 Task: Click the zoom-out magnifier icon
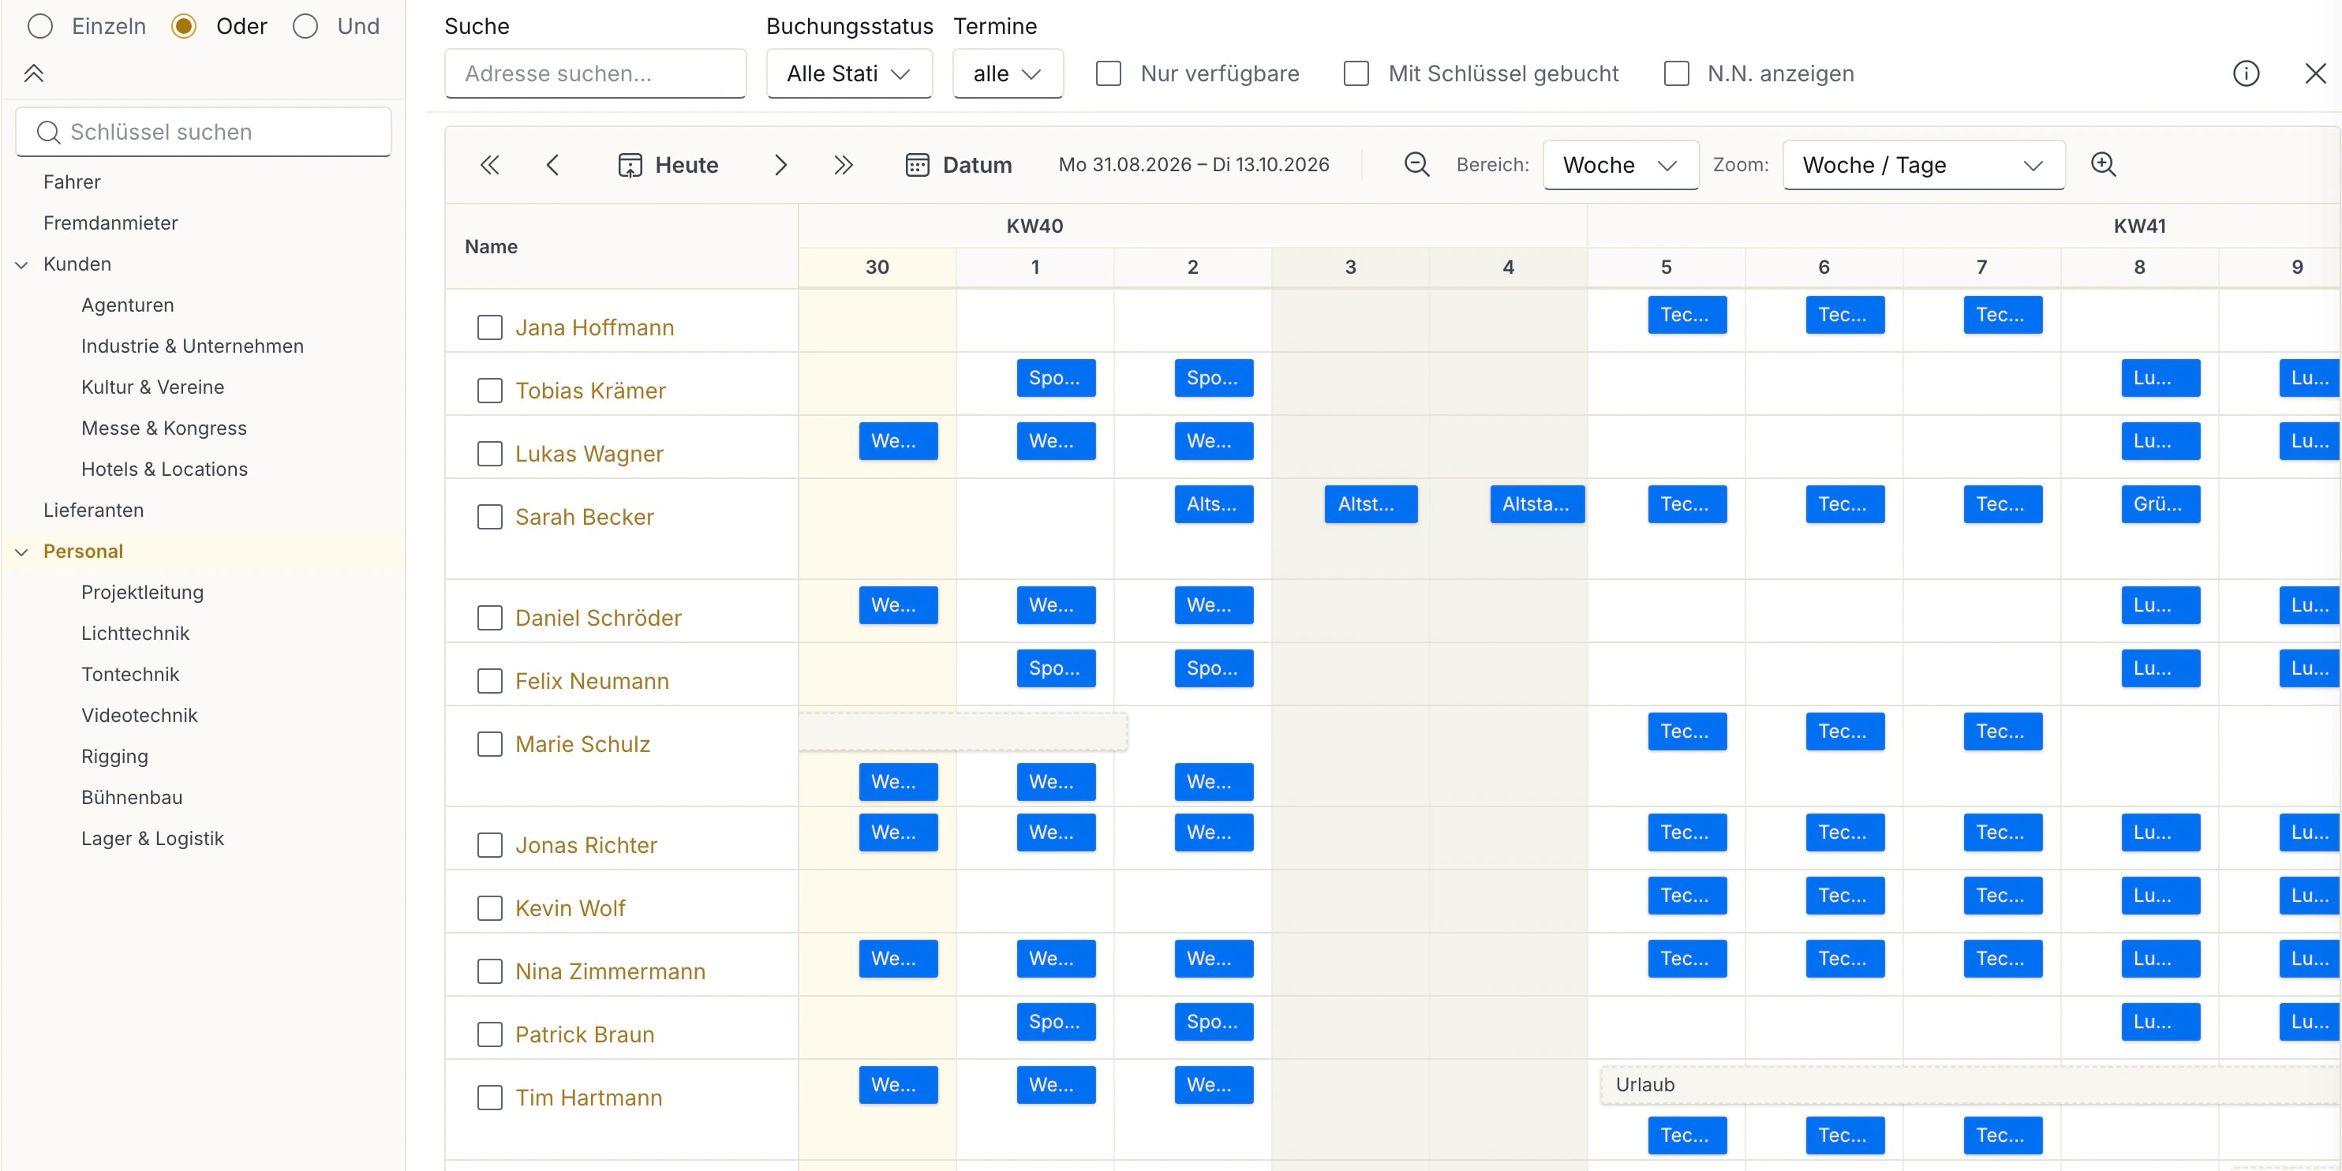click(x=1416, y=165)
